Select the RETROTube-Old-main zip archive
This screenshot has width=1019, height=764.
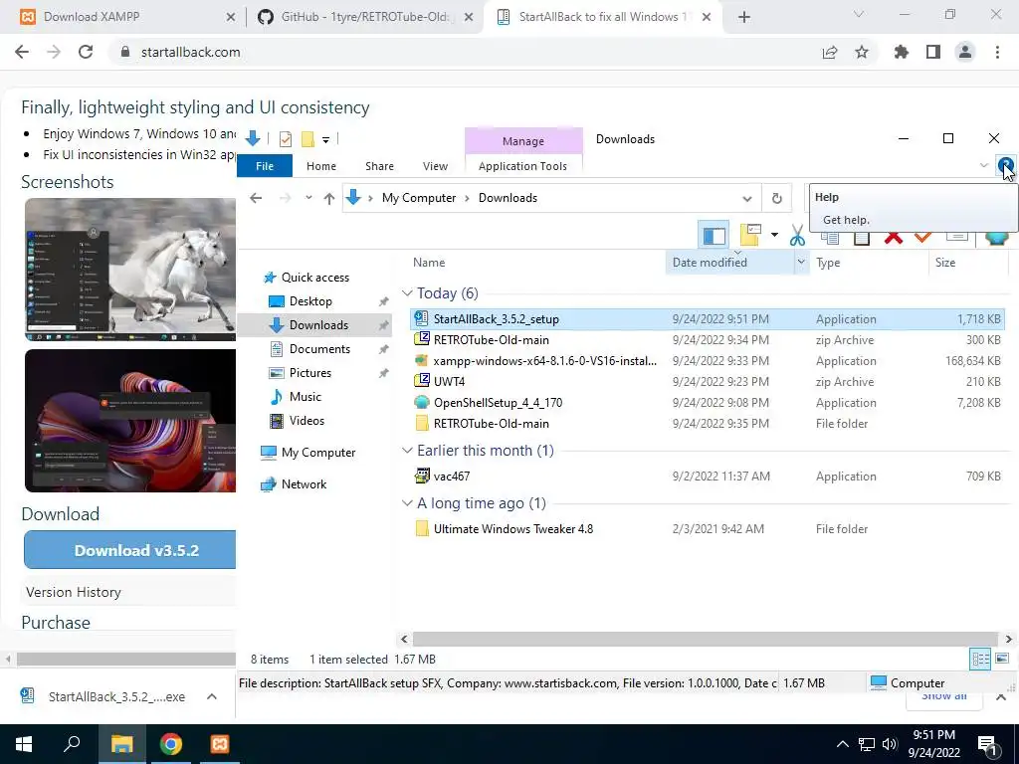(x=708, y=340)
